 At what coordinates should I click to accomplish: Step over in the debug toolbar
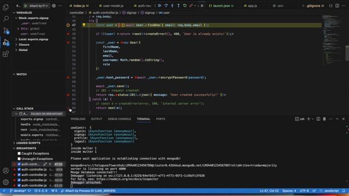(x=166, y=6)
